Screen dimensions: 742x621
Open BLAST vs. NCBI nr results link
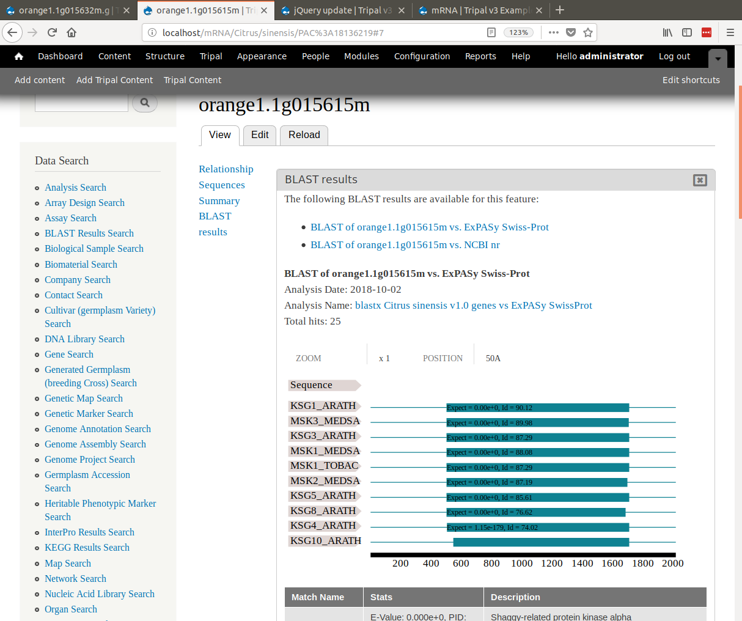405,244
